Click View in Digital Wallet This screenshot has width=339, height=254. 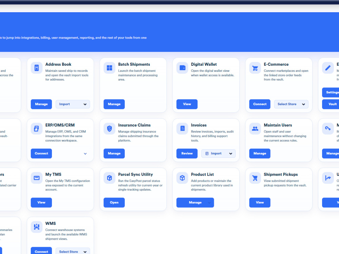point(187,104)
